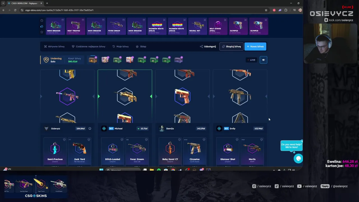Screen dimensions: 359x202
Task: Reload the page in the browser
Action: [15, 10]
